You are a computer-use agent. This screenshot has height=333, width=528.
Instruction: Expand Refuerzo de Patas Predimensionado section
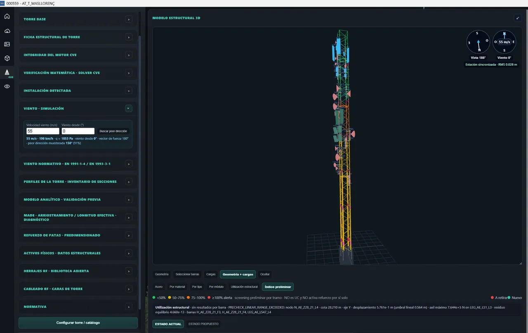[x=129, y=235]
